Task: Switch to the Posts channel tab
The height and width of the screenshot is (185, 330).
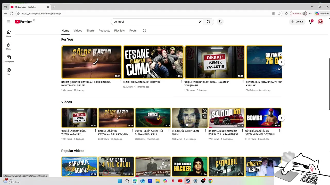Action: [x=133, y=31]
